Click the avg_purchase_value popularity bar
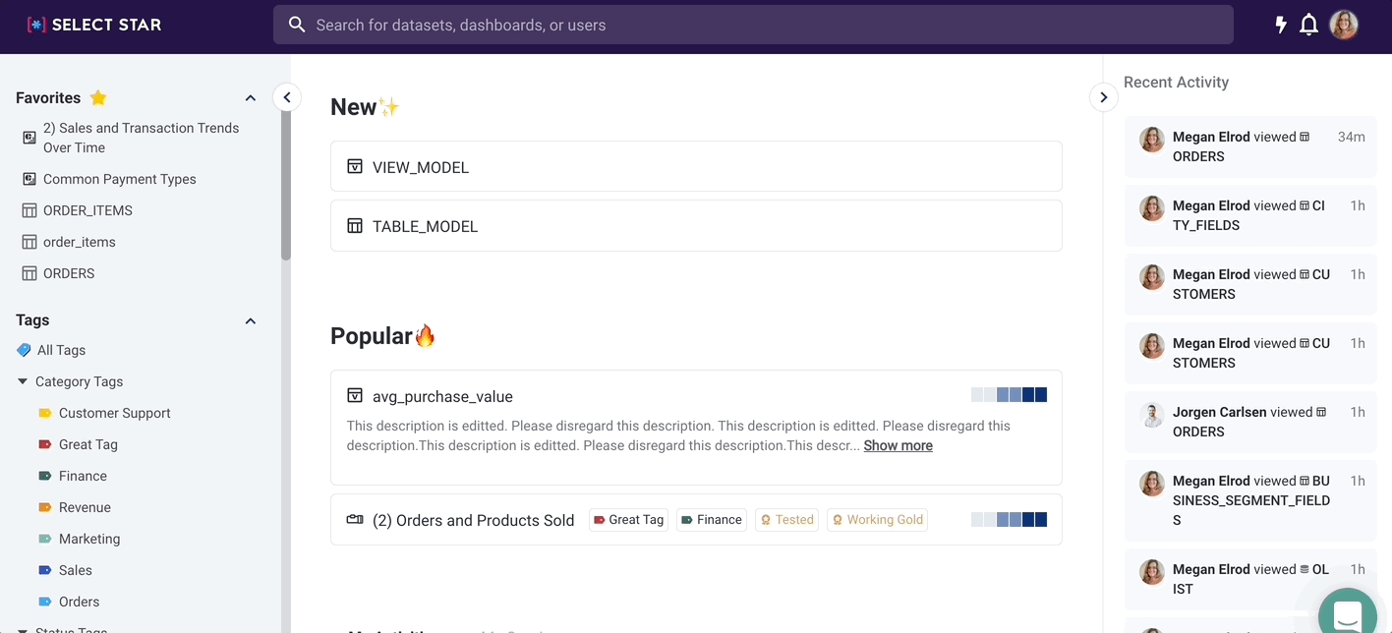This screenshot has width=1392, height=633. [x=1009, y=395]
